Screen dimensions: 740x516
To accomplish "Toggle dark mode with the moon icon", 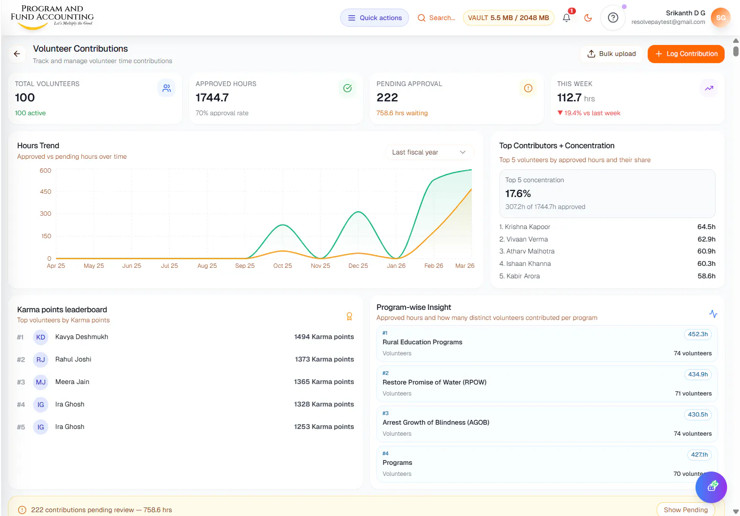I will (588, 18).
